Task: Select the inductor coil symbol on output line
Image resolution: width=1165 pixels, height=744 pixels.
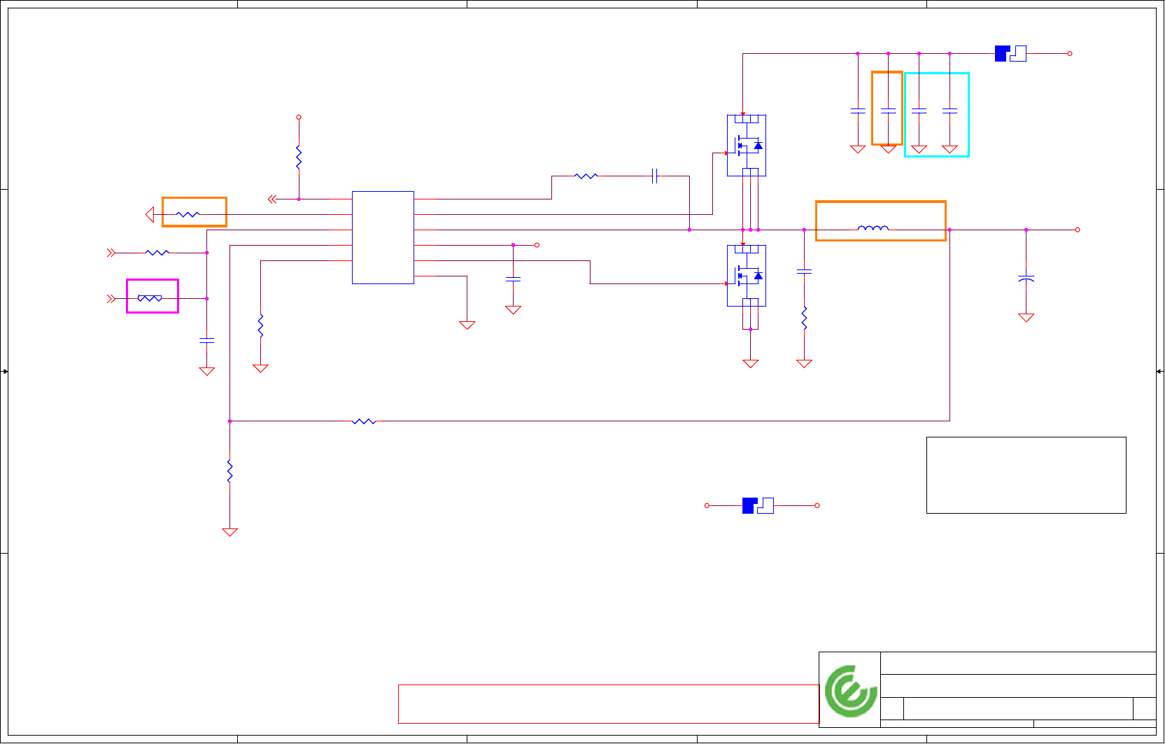Action: tap(873, 227)
